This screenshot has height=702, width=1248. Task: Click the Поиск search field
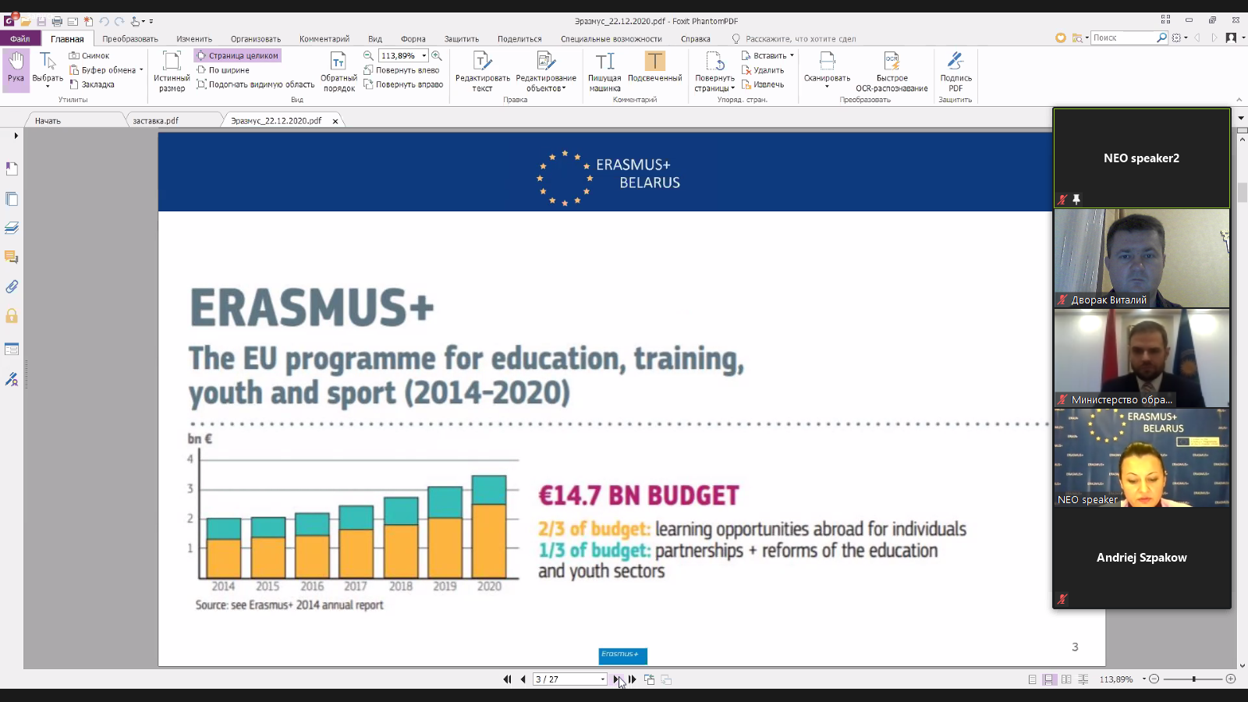[x=1124, y=37]
